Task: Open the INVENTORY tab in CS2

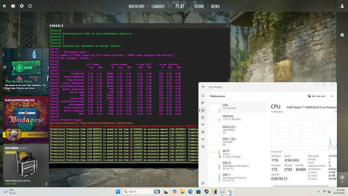Action: pos(136,6)
